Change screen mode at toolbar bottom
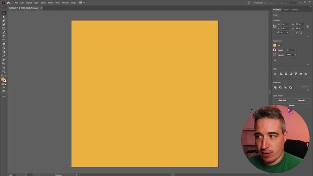Image resolution: width=313 pixels, height=176 pixels. point(3,91)
